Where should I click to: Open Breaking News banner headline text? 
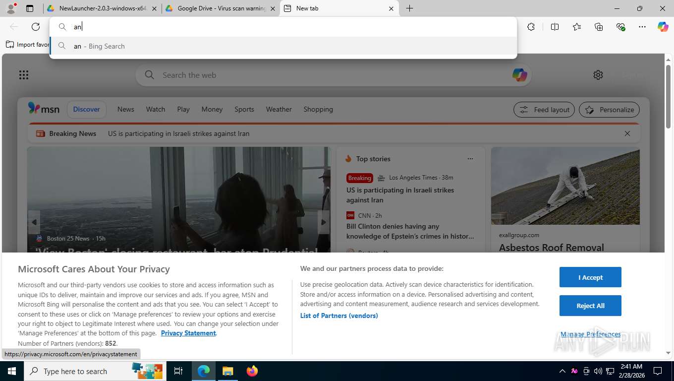click(178, 133)
